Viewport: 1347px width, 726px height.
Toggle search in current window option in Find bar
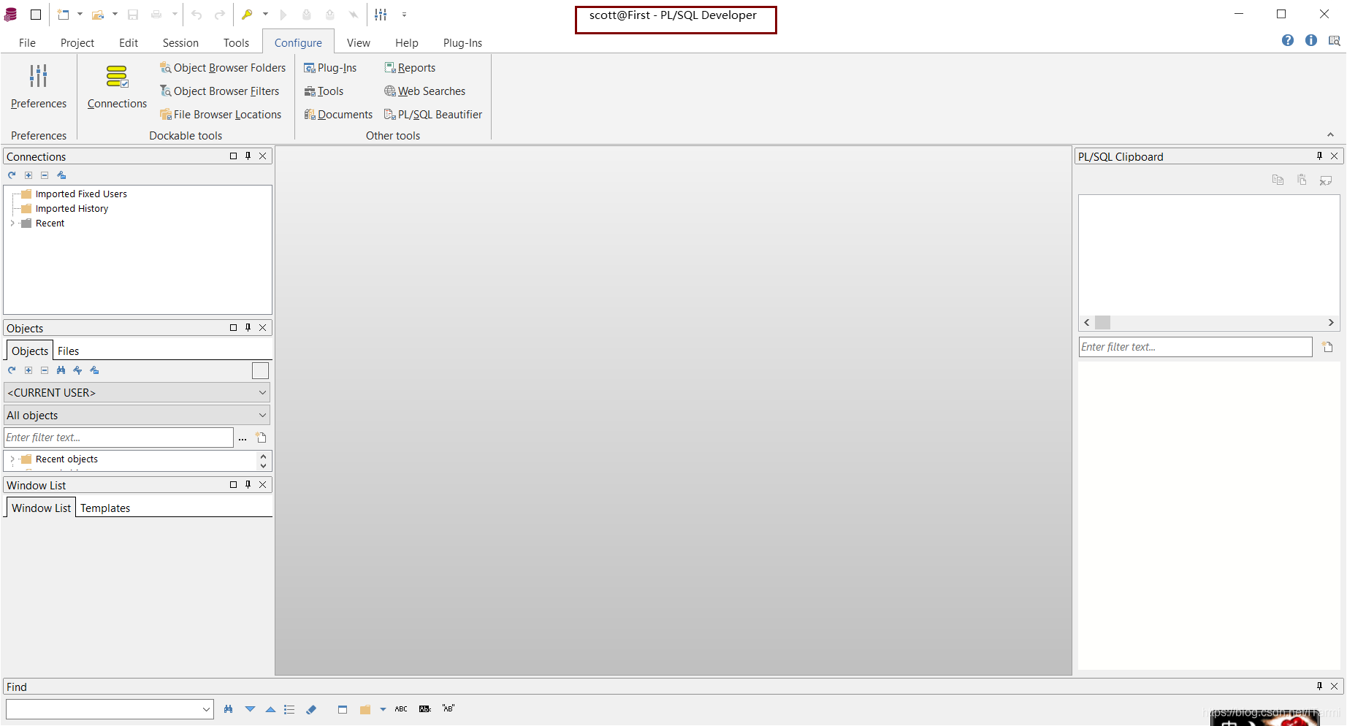(x=343, y=709)
